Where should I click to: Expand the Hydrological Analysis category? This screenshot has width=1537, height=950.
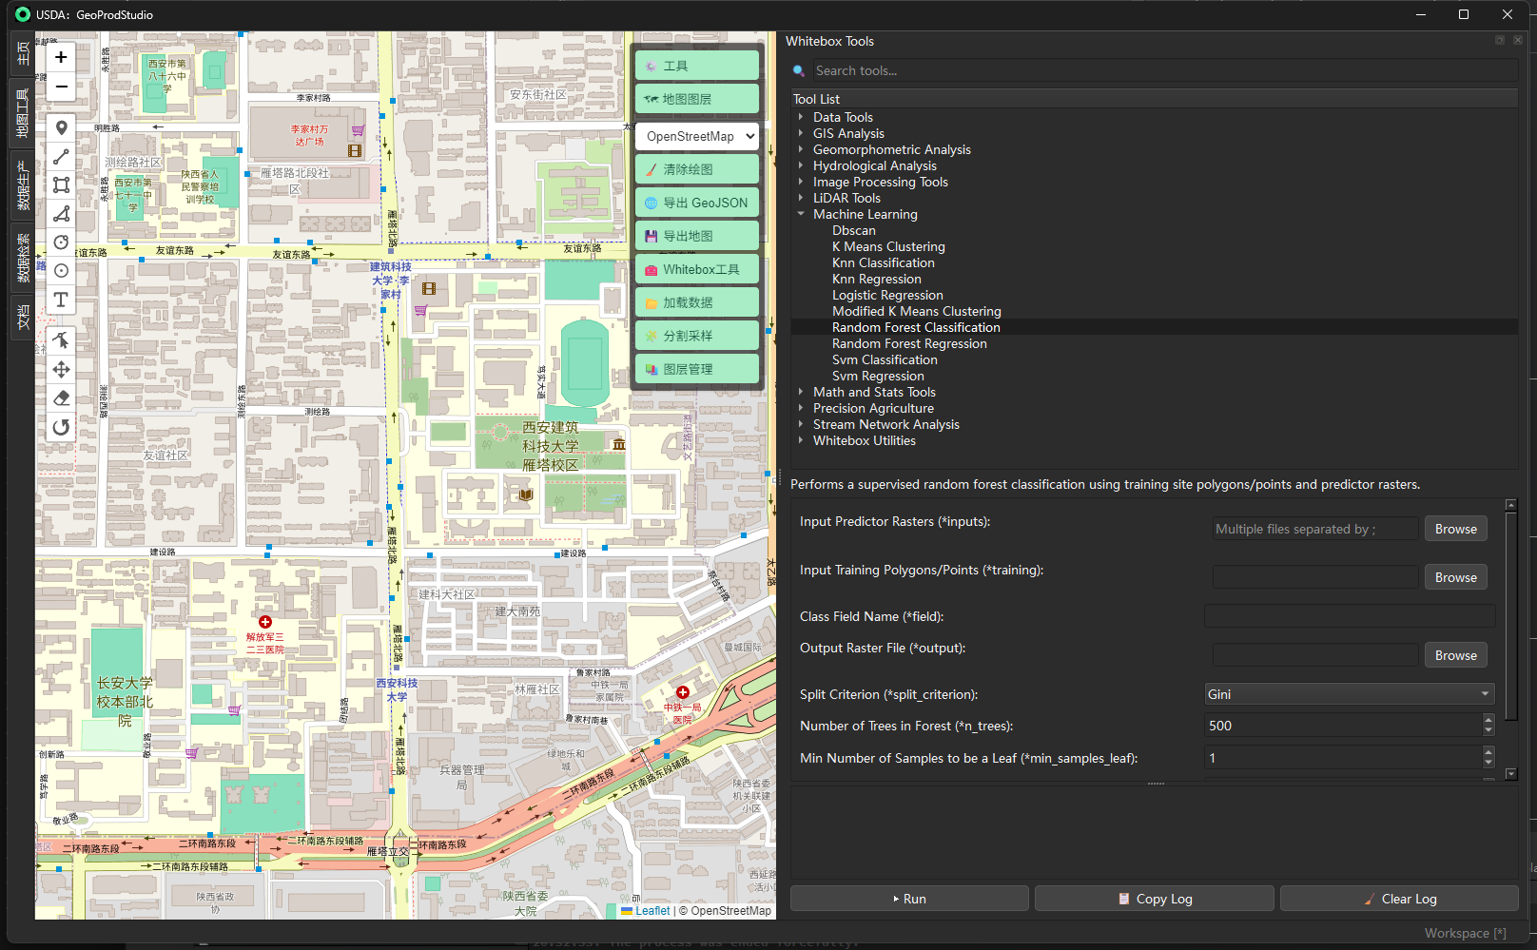pos(801,165)
